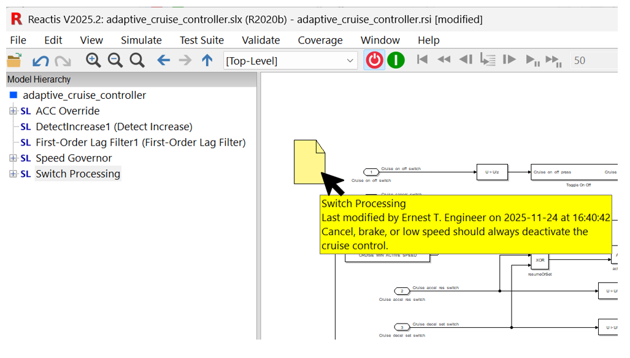Click the Undo arrow in the toolbar
Viewport: 630px width, 358px height.
40,60
